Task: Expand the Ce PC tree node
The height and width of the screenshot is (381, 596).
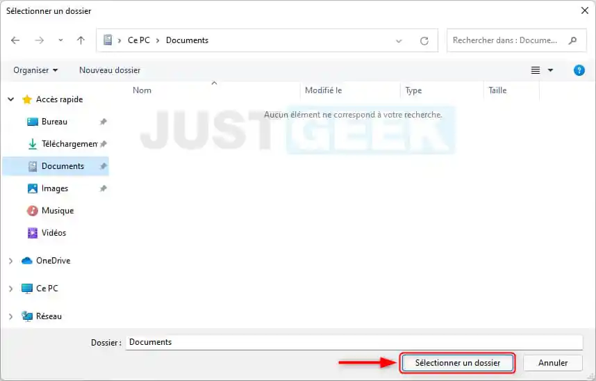Action: (10, 289)
